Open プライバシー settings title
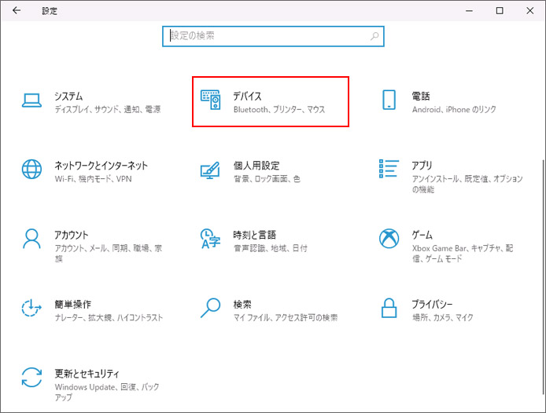 [432, 304]
